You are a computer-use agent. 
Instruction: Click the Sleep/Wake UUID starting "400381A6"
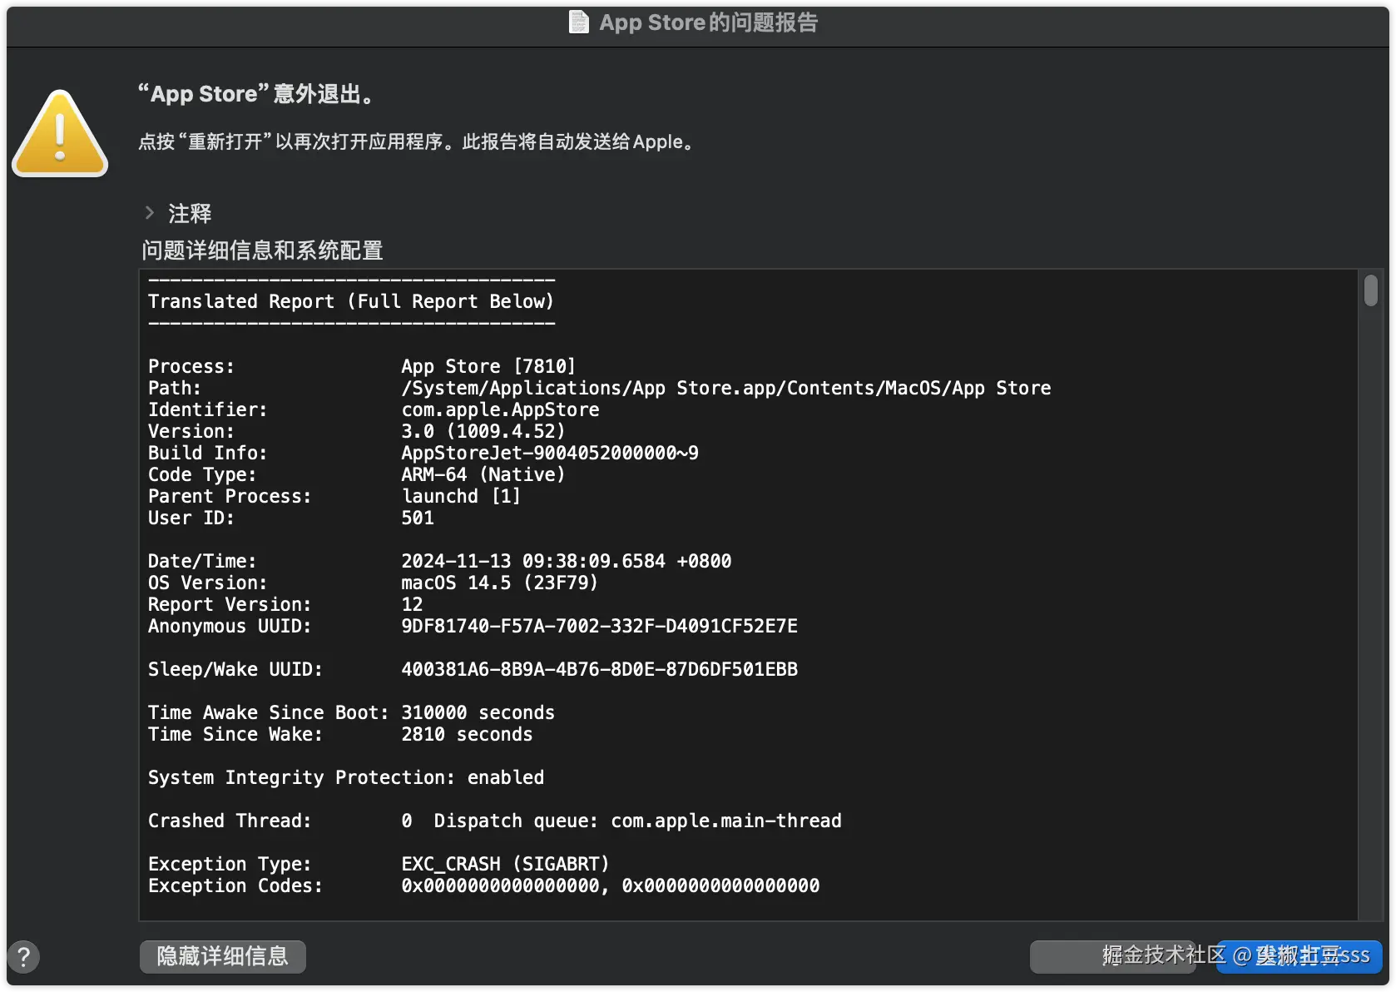click(x=600, y=669)
